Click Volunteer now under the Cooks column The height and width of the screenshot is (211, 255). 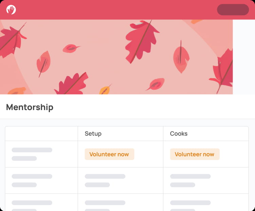point(194,154)
